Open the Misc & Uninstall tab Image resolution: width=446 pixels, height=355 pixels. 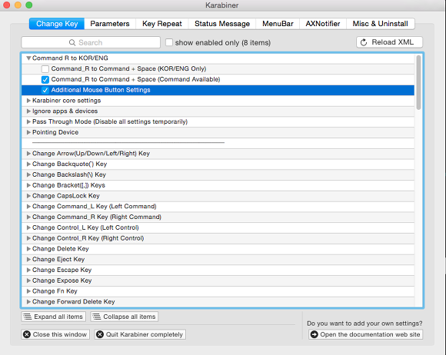pos(381,24)
